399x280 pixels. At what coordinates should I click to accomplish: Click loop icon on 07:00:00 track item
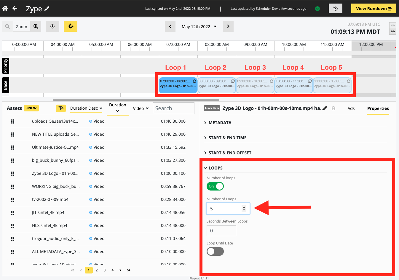(x=194, y=81)
